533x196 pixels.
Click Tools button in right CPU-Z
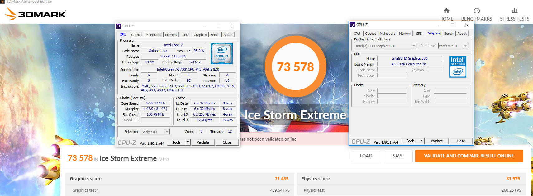[410, 141]
